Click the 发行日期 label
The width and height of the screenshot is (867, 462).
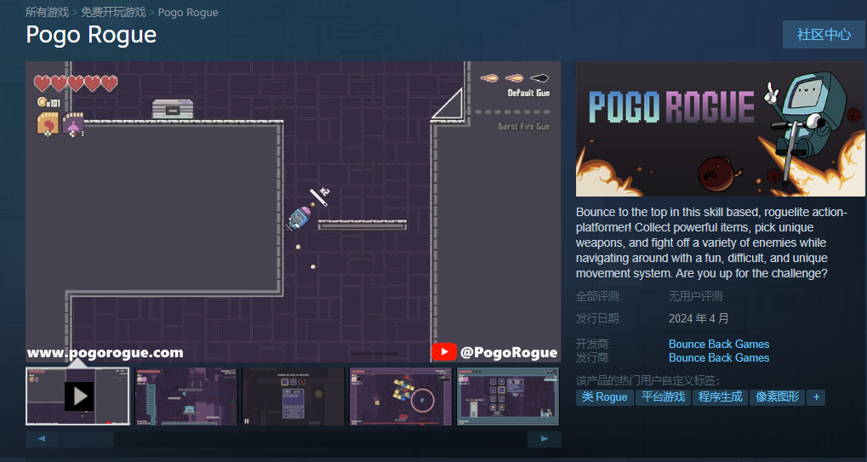pos(598,318)
